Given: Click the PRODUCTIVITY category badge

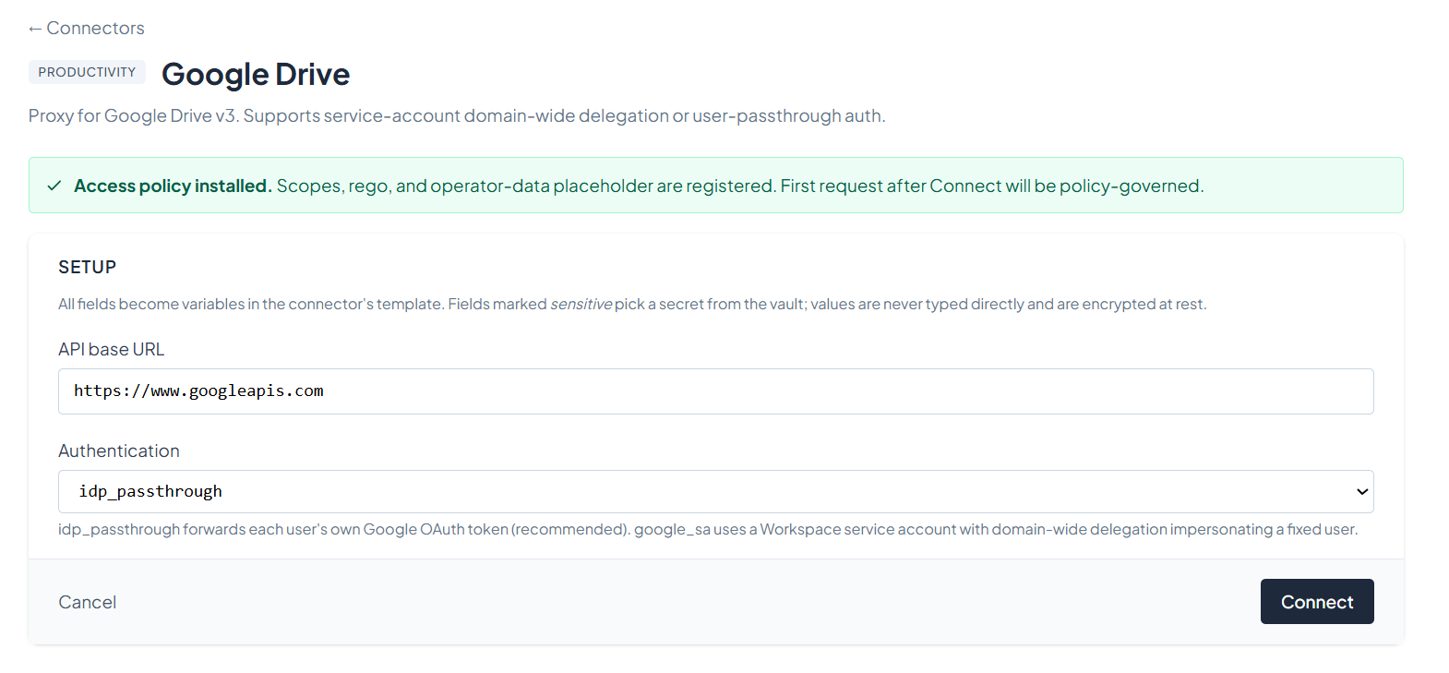Looking at the screenshot, I should click(87, 72).
